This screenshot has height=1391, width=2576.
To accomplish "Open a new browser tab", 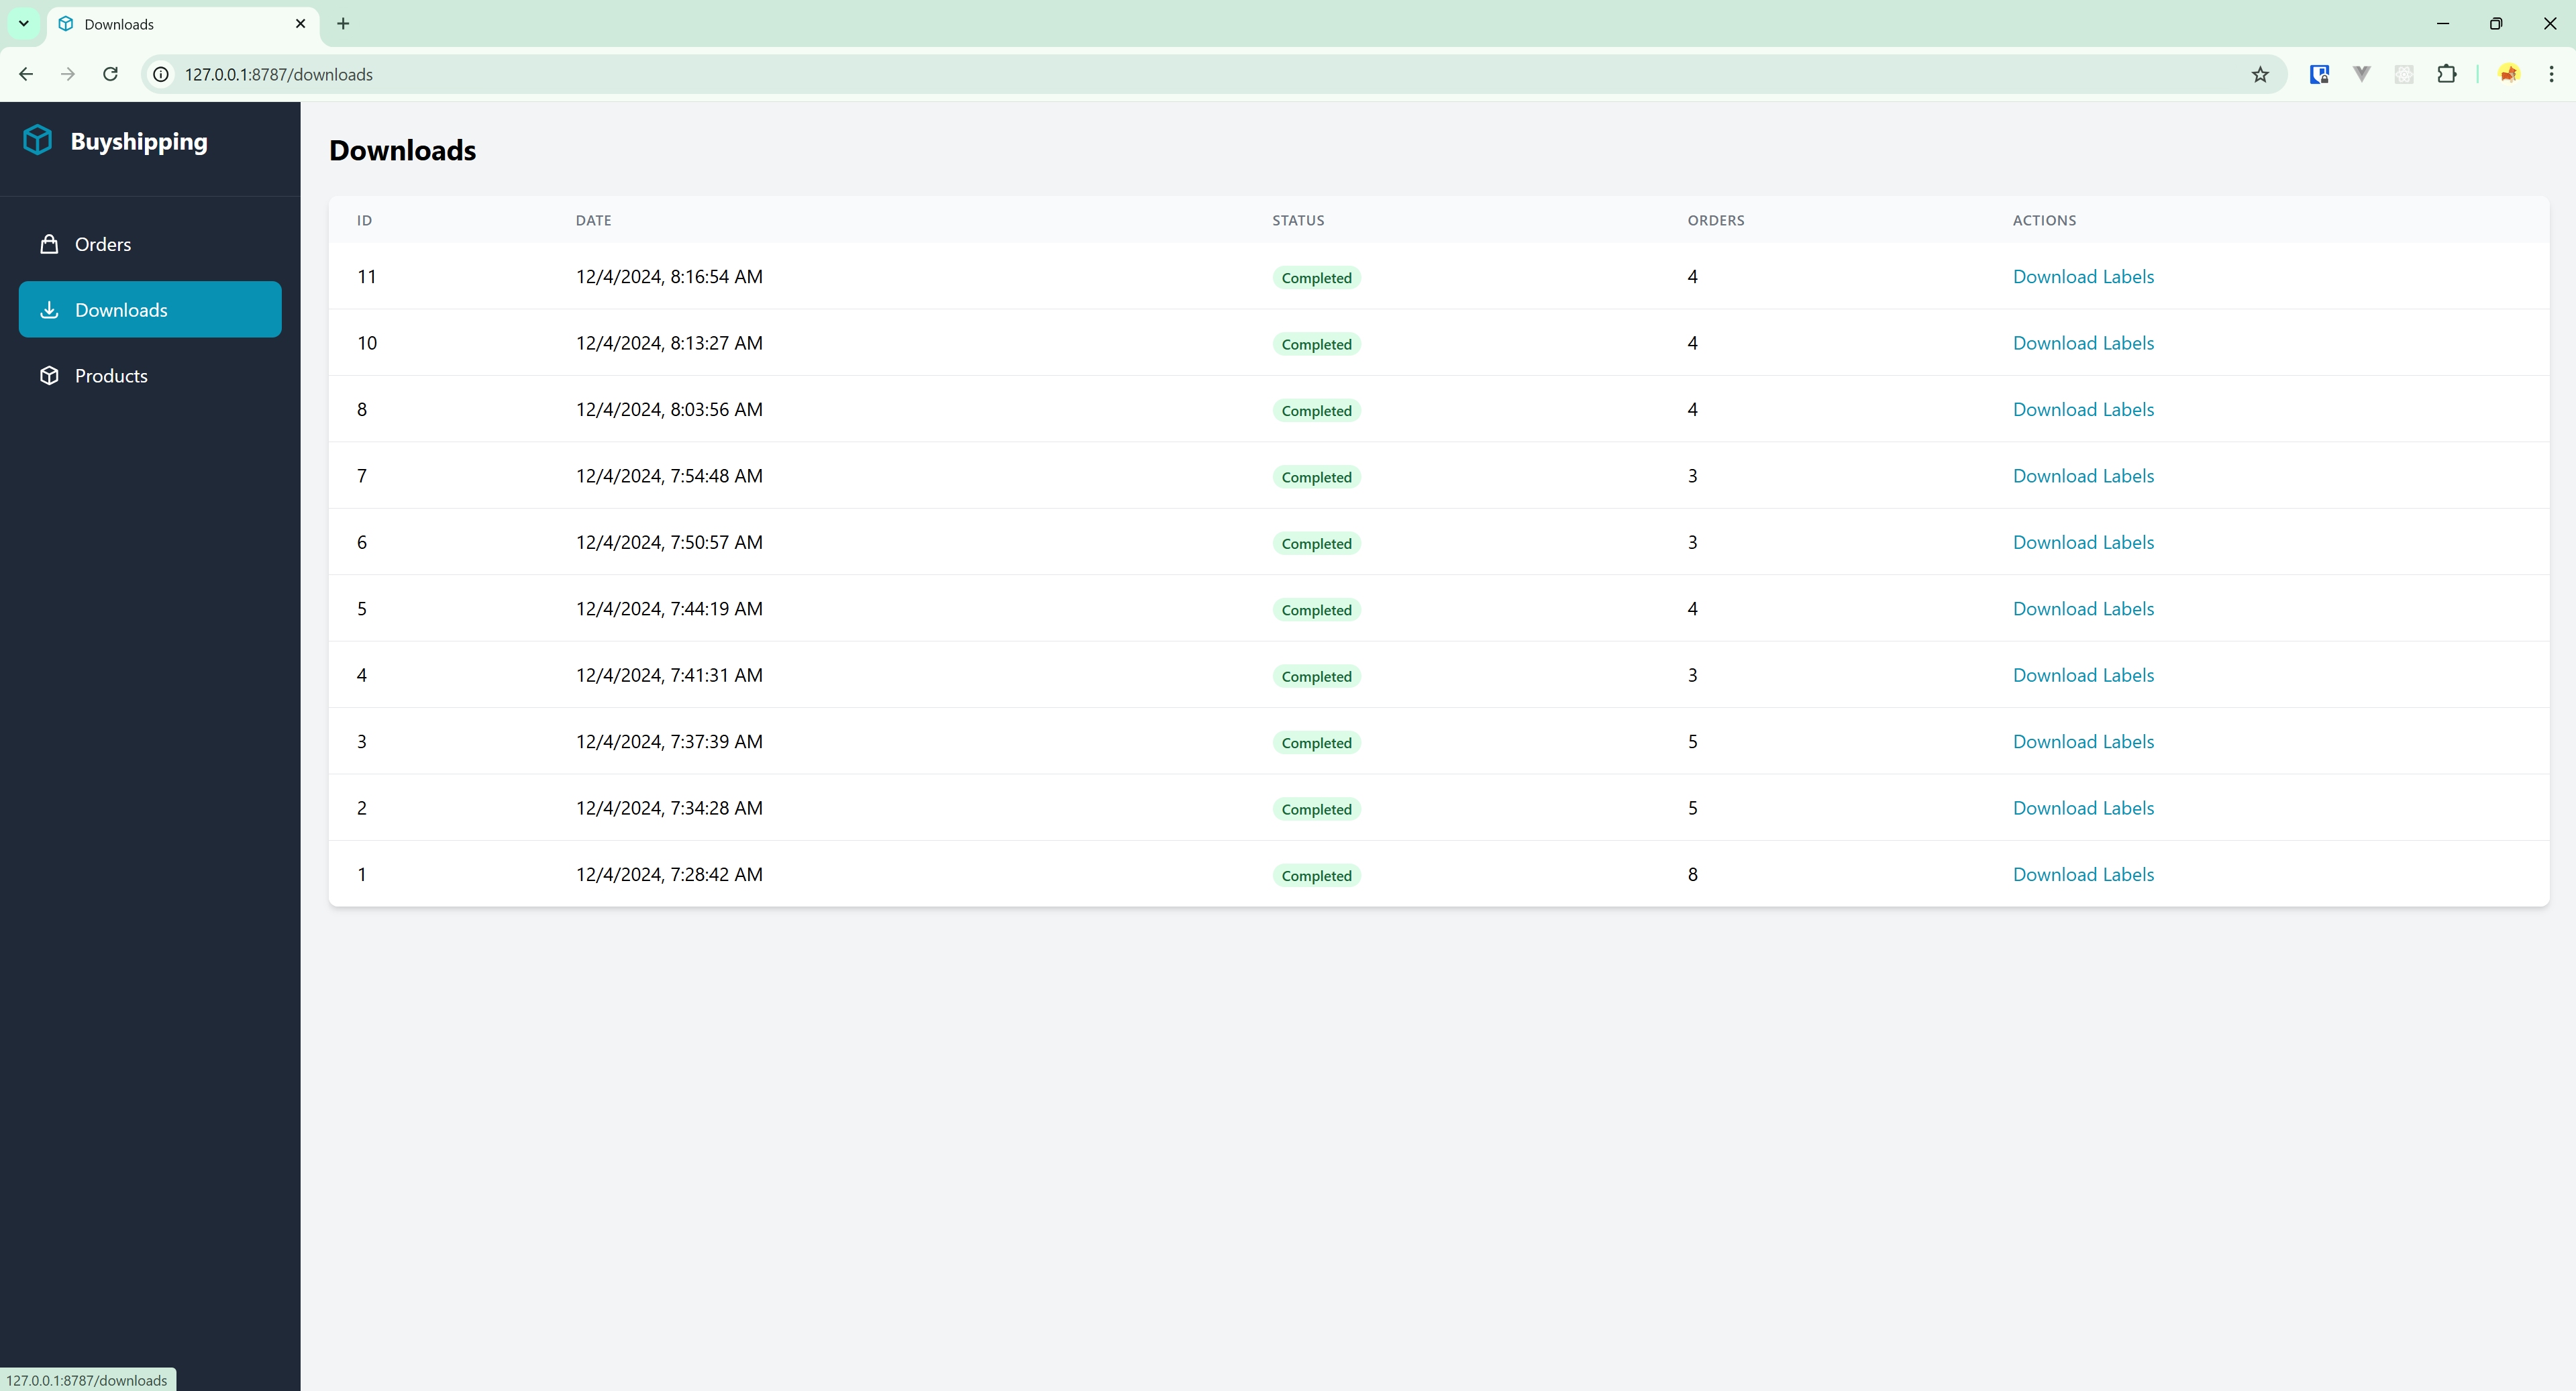I will pyautogui.click(x=343, y=23).
